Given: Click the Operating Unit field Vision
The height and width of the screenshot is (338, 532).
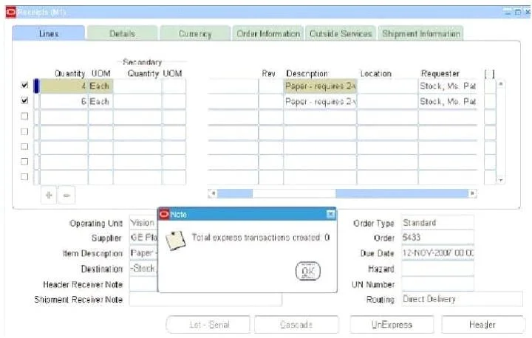Looking at the screenshot, I should [x=143, y=223].
